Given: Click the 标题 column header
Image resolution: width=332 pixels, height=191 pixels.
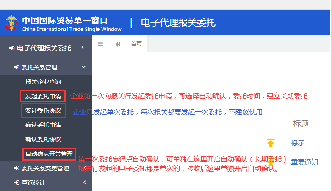Looking at the screenshot, I should pos(301,124).
